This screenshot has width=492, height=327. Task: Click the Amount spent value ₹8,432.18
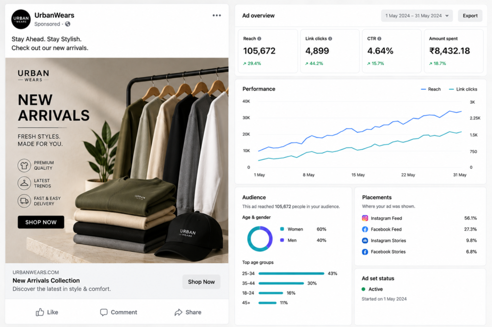[x=450, y=51]
